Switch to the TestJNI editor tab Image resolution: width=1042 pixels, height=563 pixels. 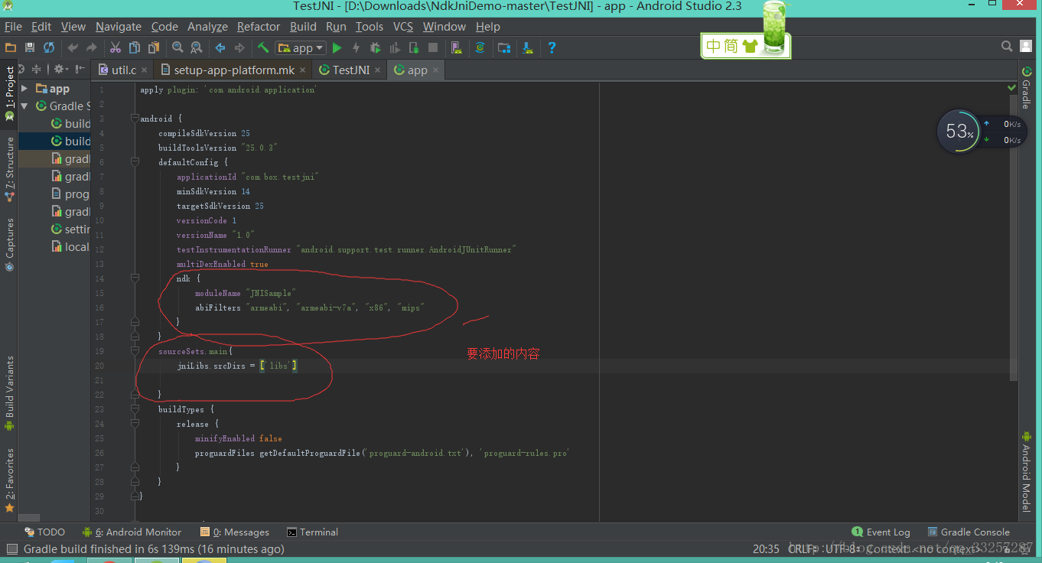[350, 70]
